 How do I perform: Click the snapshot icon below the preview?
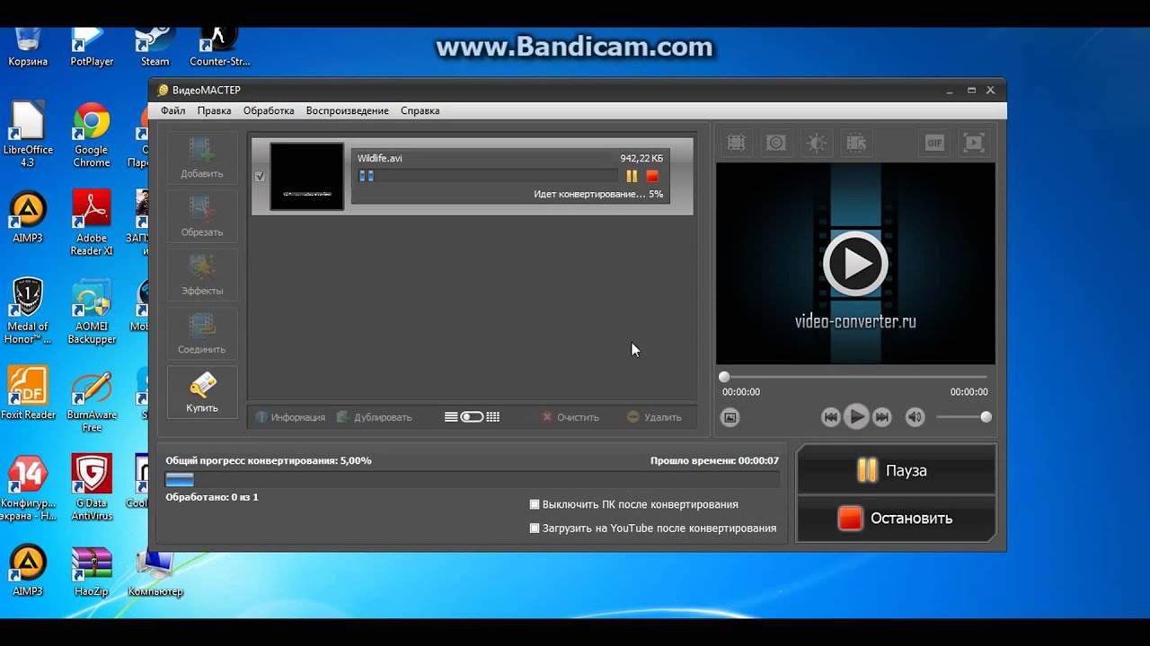pyautogui.click(x=730, y=417)
